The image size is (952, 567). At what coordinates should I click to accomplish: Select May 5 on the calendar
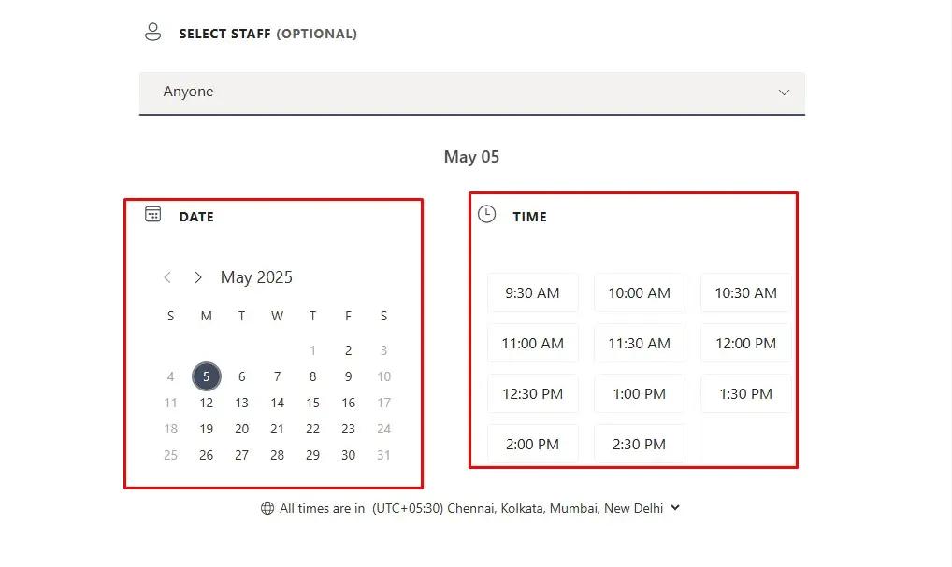tap(207, 377)
